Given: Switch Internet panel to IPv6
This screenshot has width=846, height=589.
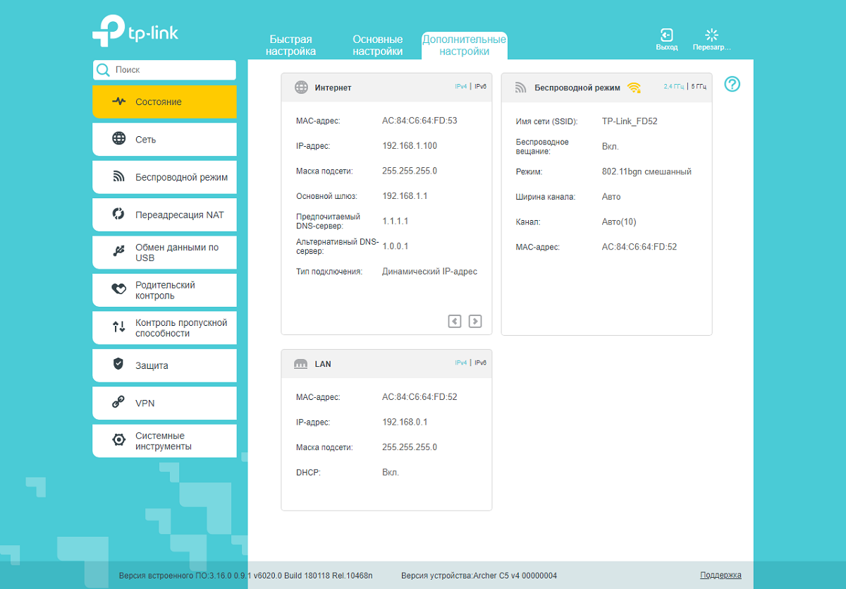Looking at the screenshot, I should pos(480,87).
